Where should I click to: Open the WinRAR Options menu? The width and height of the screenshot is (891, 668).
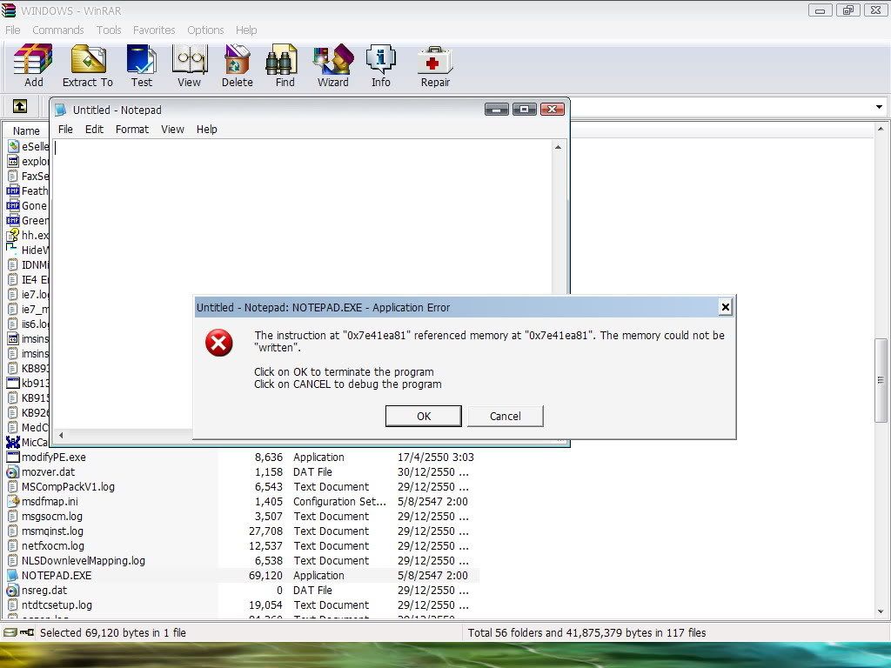point(205,30)
